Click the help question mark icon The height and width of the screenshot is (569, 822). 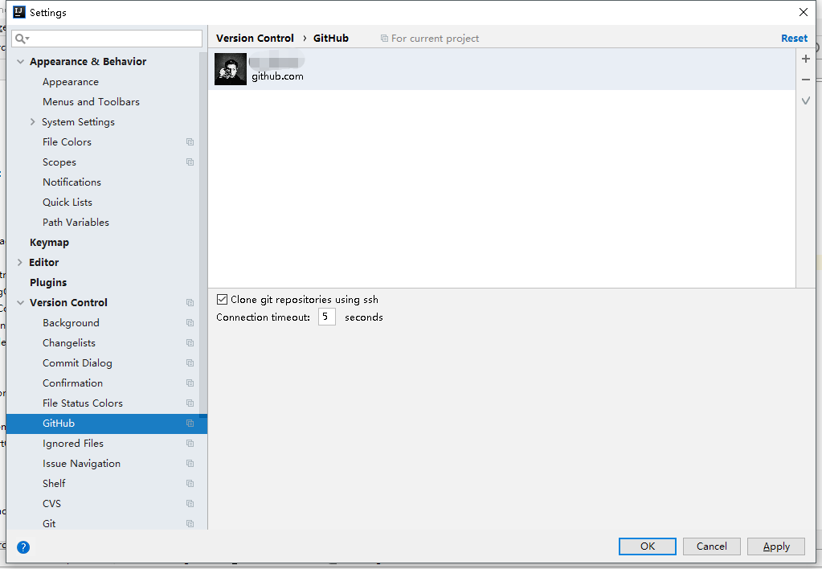click(23, 547)
